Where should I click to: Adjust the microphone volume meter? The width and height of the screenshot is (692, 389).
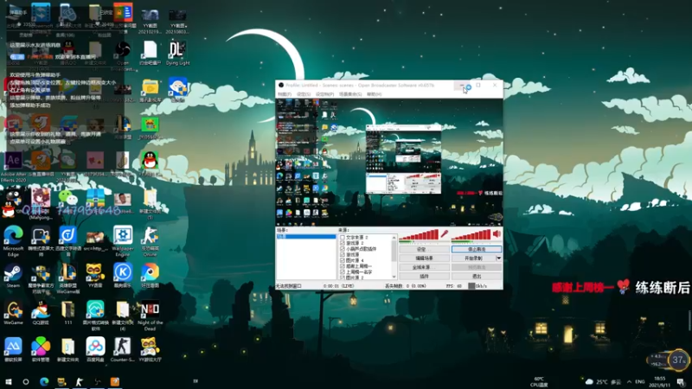[419, 235]
